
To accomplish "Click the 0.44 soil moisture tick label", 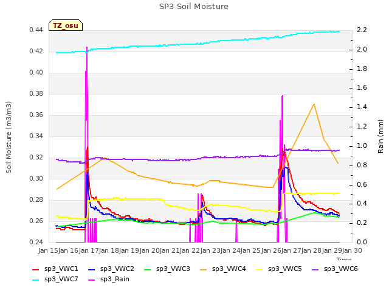I will tap(36, 30).
